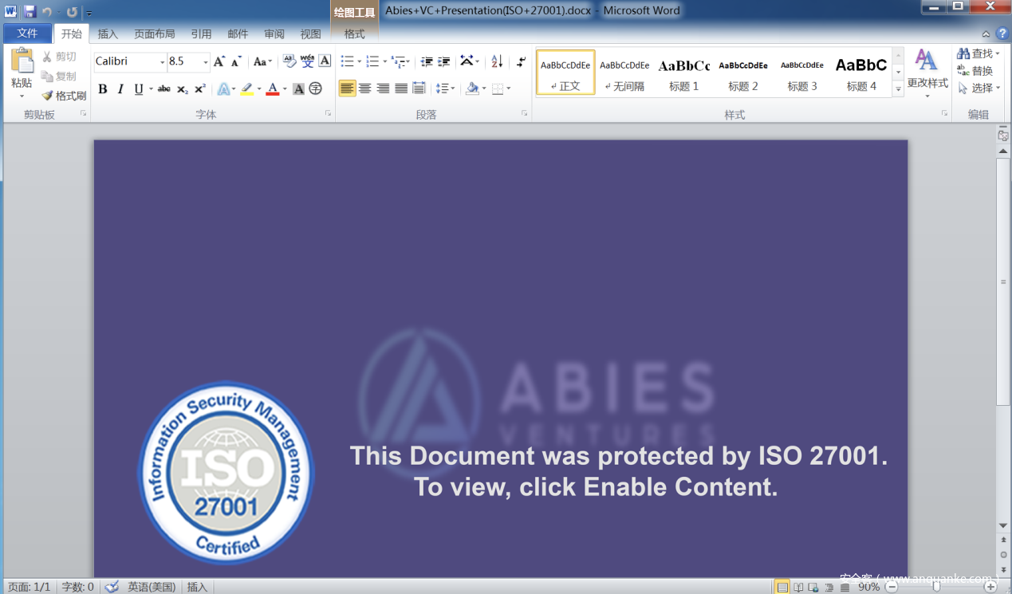Click the Enclose Characters circled icon
Image resolution: width=1012 pixels, height=594 pixels.
click(316, 89)
